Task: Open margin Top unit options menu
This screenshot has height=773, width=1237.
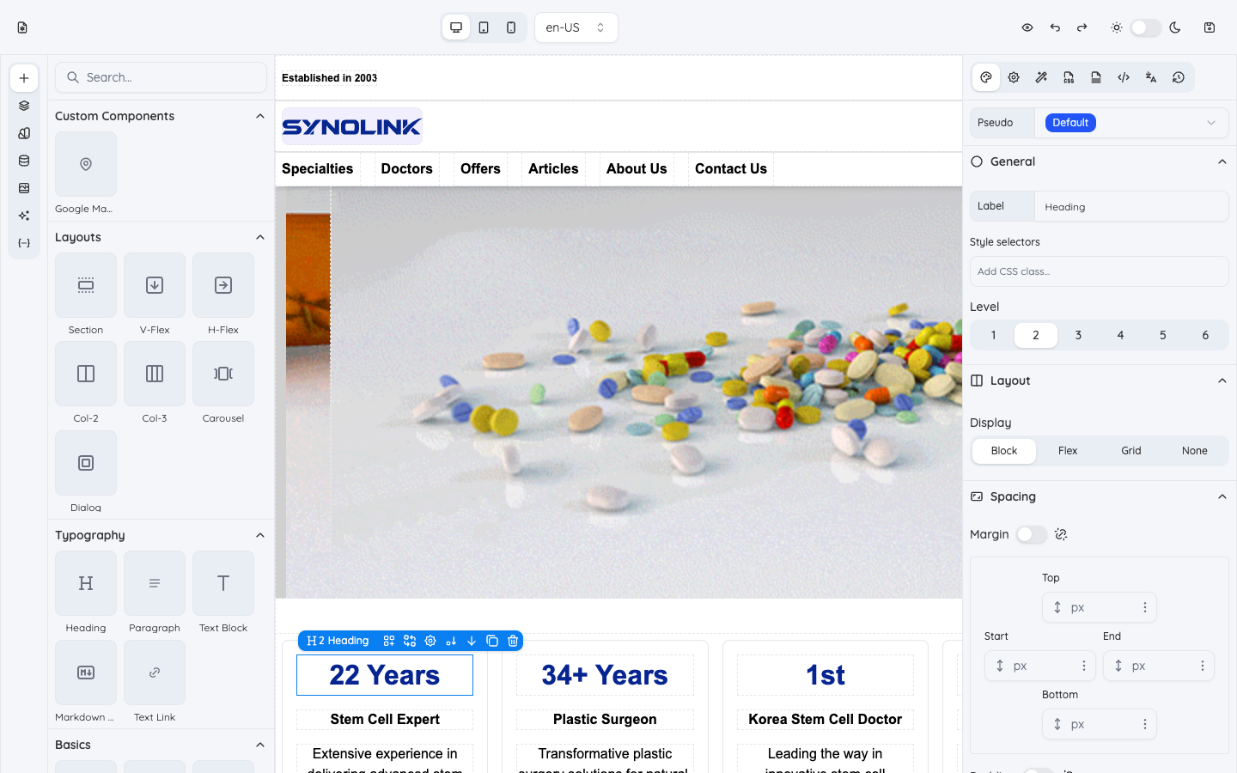Action: [x=1145, y=607]
